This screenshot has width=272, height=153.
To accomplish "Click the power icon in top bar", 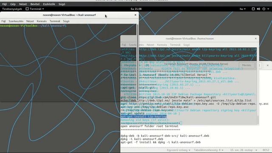I will pyautogui.click(x=264, y=9).
